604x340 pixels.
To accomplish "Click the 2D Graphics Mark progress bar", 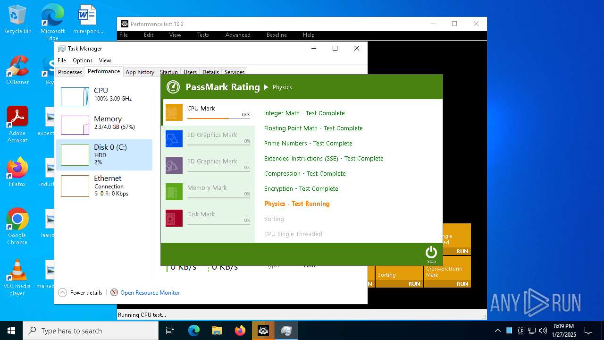I will tap(218, 144).
